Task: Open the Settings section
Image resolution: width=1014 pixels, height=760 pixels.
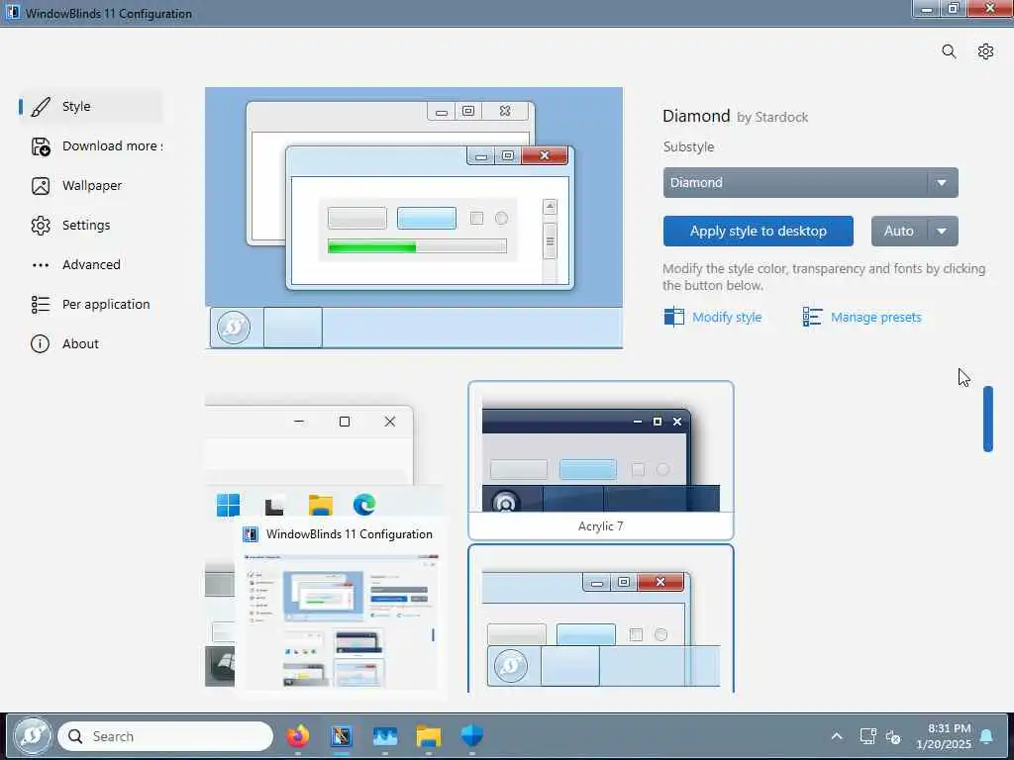Action: click(90, 226)
